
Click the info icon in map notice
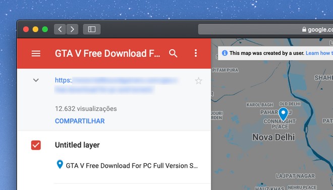(225, 53)
